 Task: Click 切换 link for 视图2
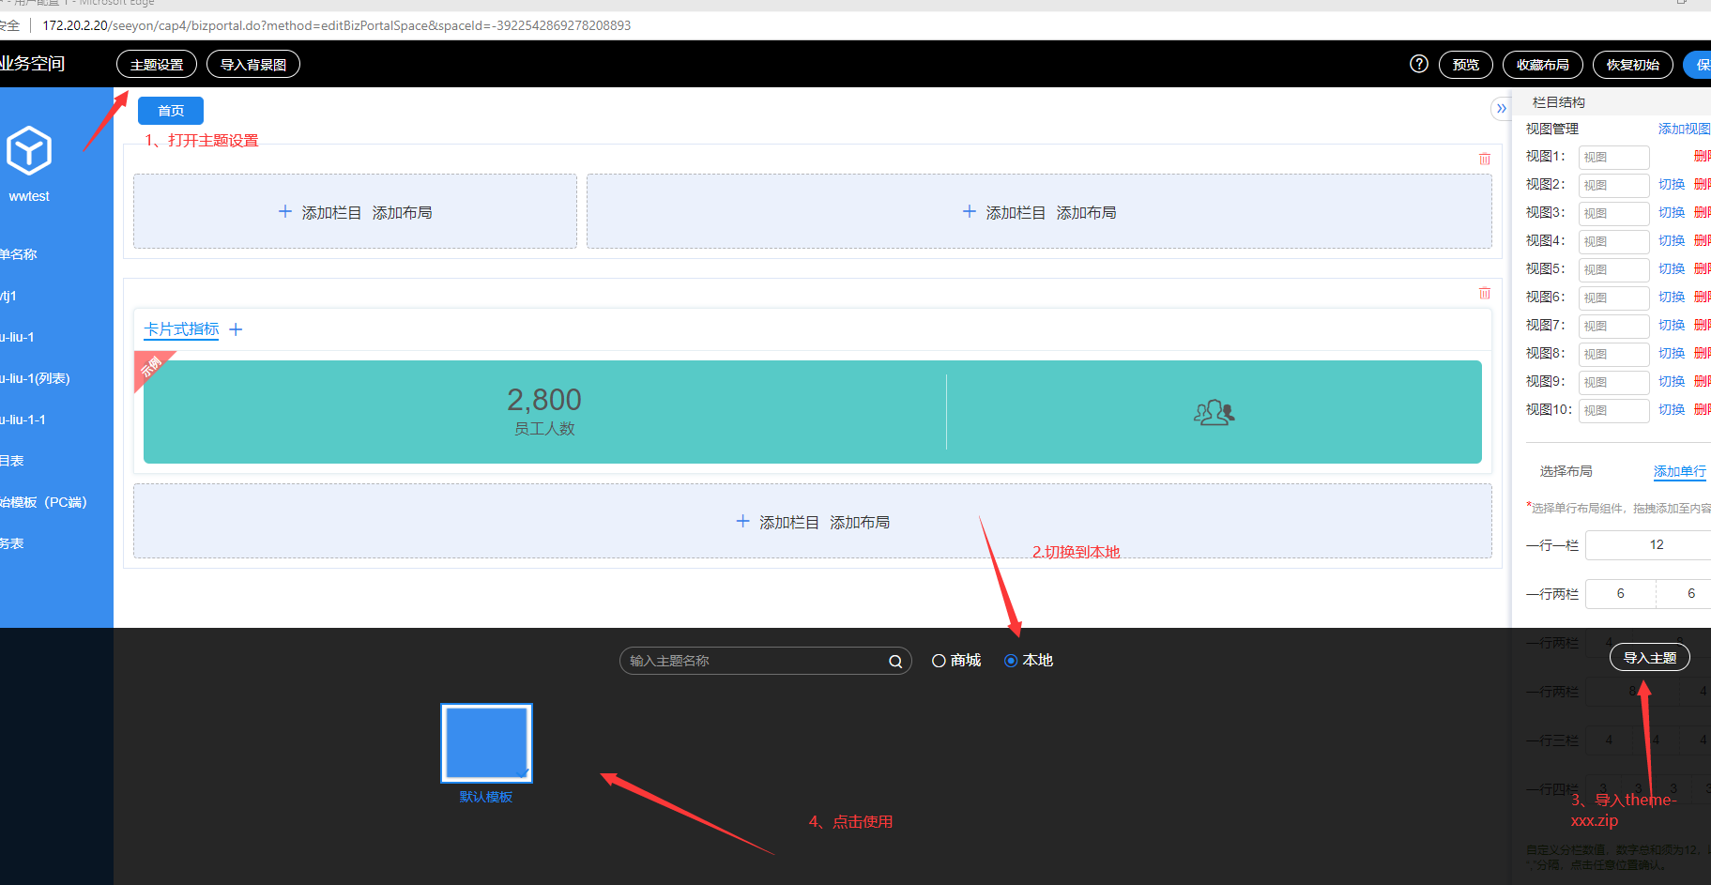coord(1671,185)
